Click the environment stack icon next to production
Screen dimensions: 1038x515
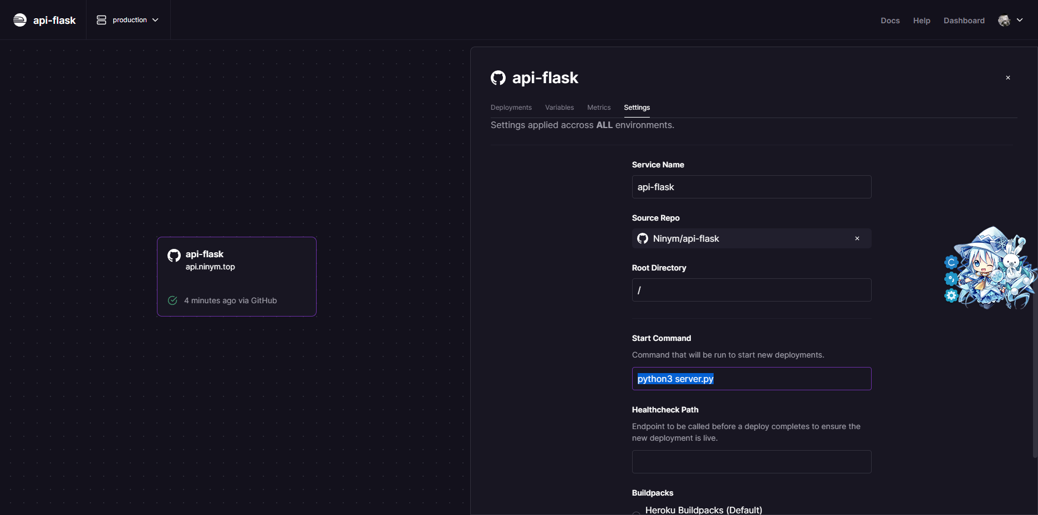click(x=101, y=20)
